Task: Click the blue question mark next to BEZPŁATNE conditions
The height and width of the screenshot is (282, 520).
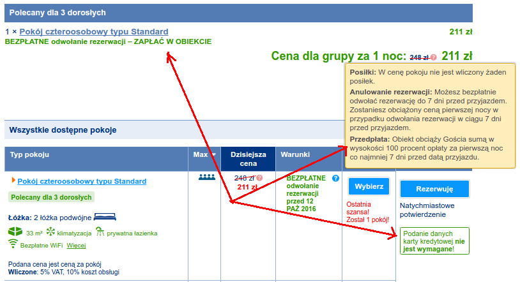Action: [335, 179]
